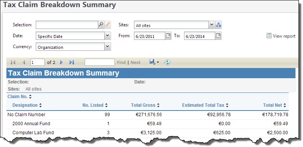Click the export save disk icon
The height and width of the screenshot is (147, 303).
[152, 62]
